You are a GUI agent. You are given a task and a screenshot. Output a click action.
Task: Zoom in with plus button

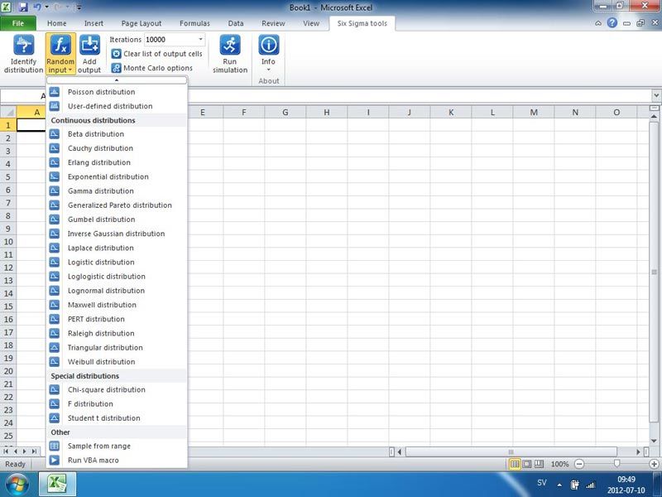[654, 464]
